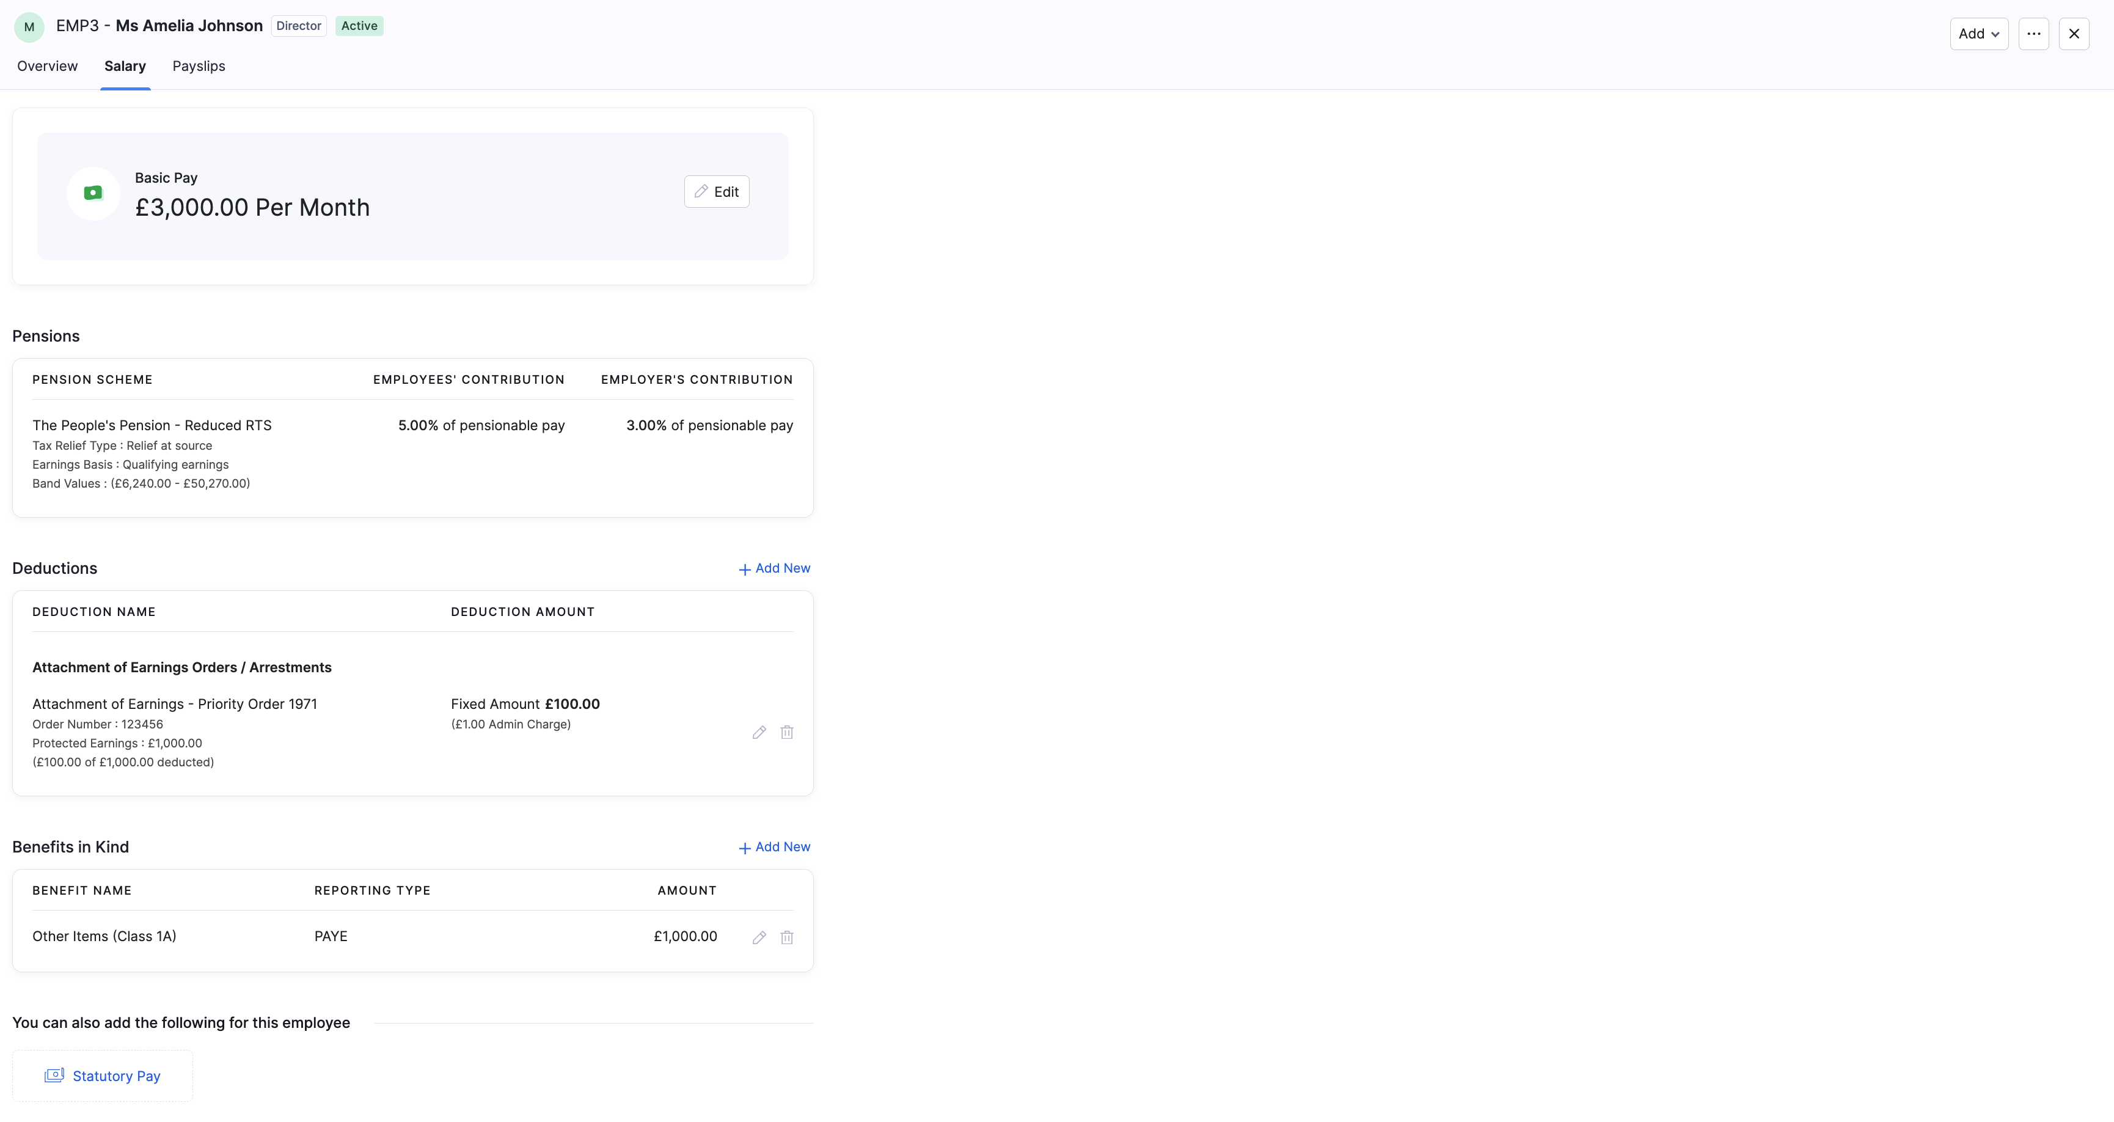Expand the Add dropdown button
This screenshot has width=2114, height=1122.
click(x=1978, y=34)
